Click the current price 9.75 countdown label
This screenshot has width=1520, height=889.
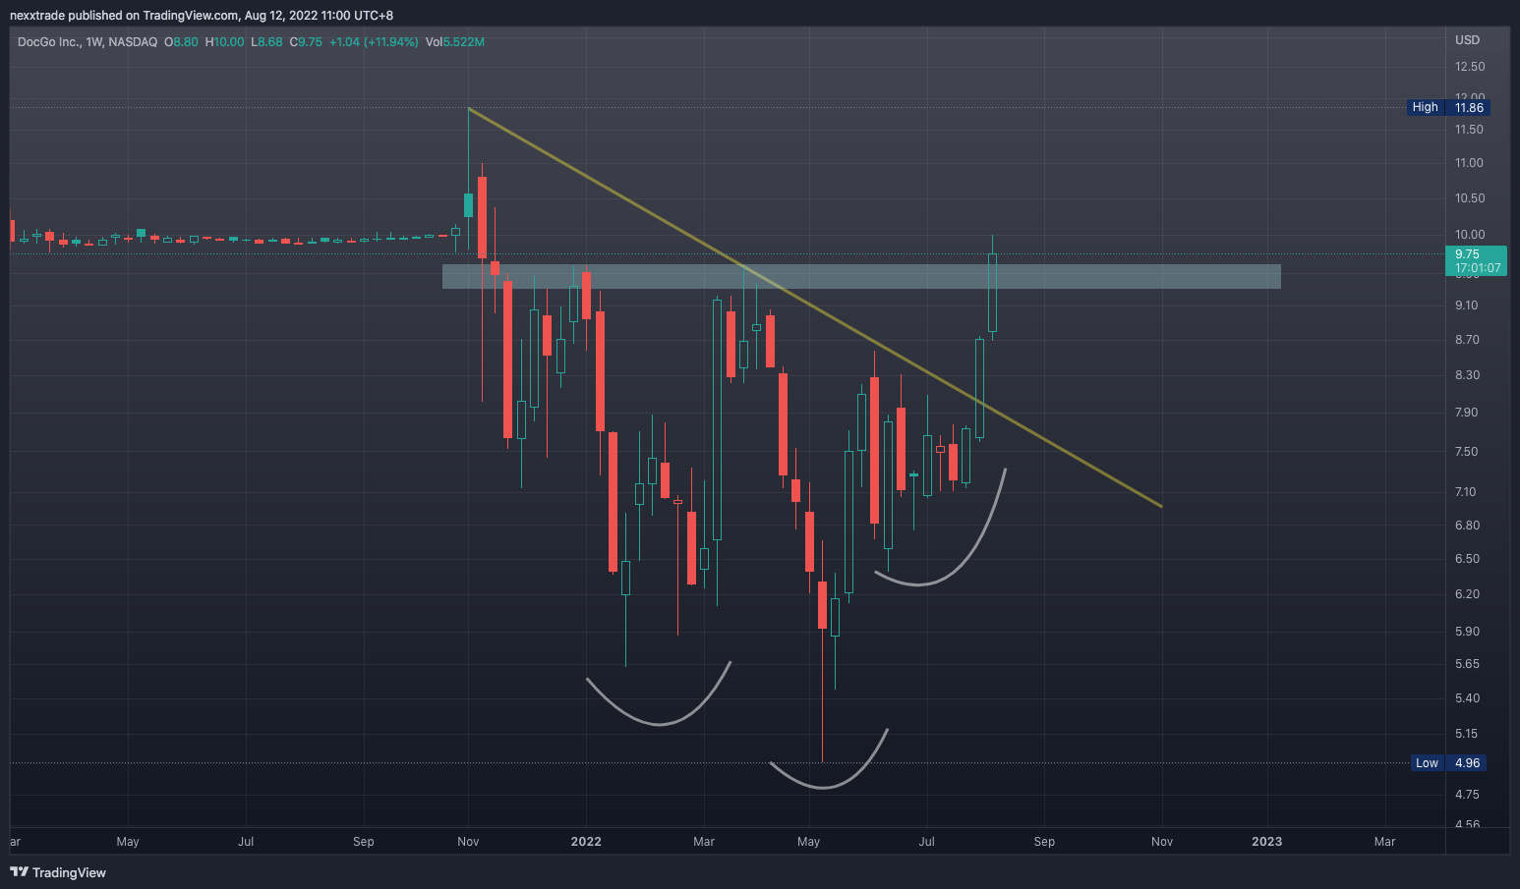point(1478,260)
